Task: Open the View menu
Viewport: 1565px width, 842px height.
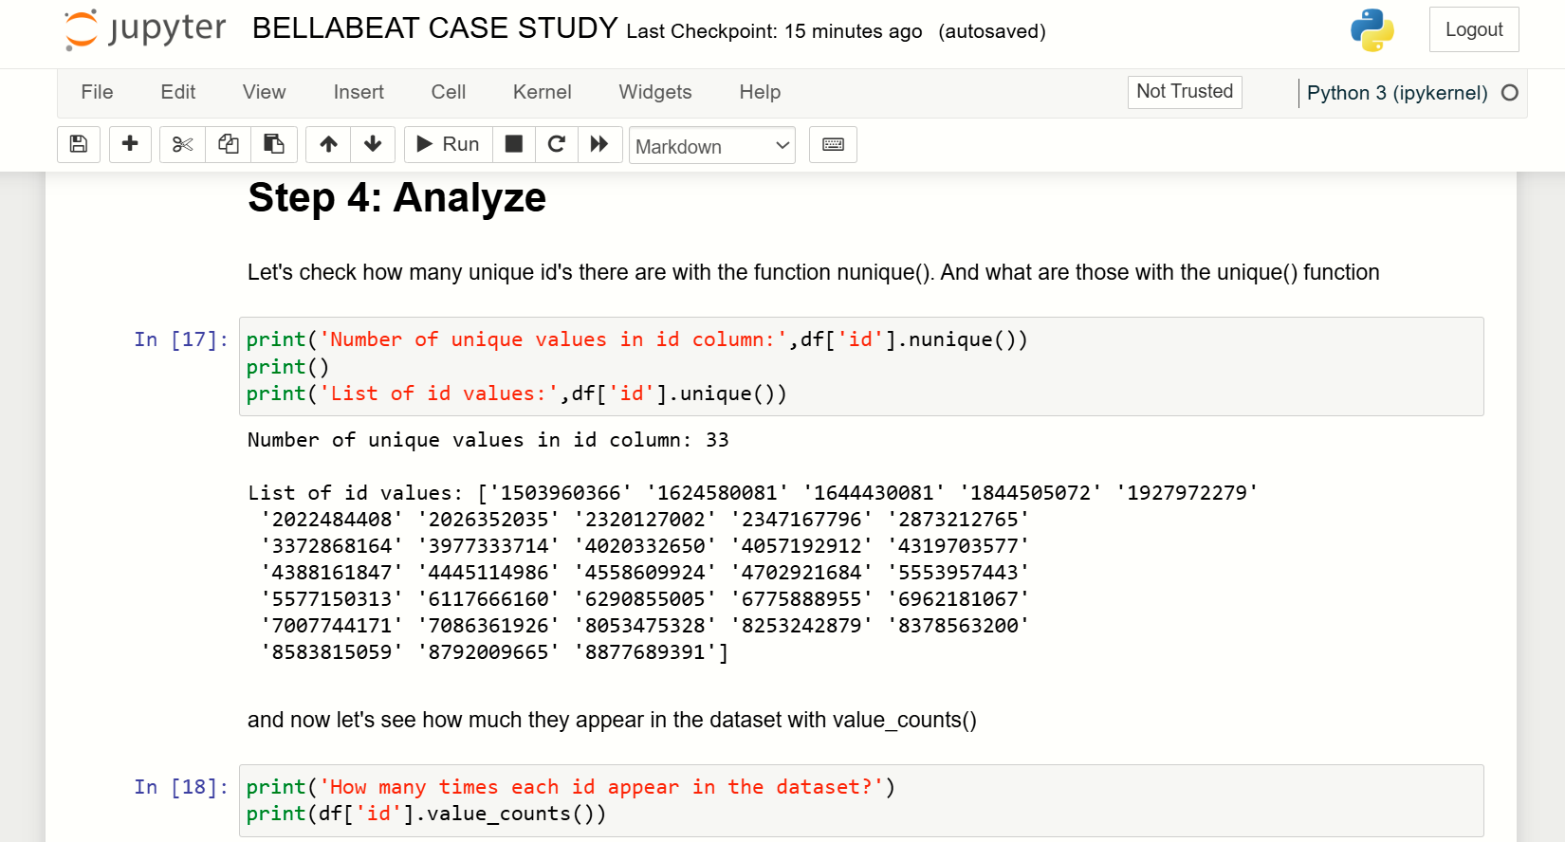Action: 264,92
